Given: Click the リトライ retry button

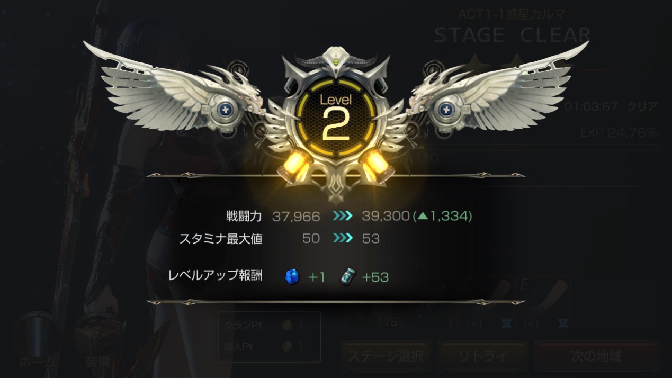Looking at the screenshot, I should click(483, 356).
